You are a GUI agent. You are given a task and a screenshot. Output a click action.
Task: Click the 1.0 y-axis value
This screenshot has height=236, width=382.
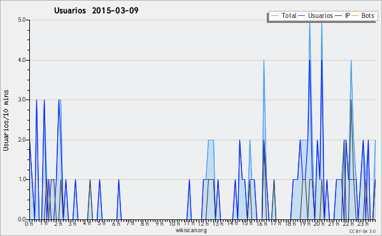22,179
